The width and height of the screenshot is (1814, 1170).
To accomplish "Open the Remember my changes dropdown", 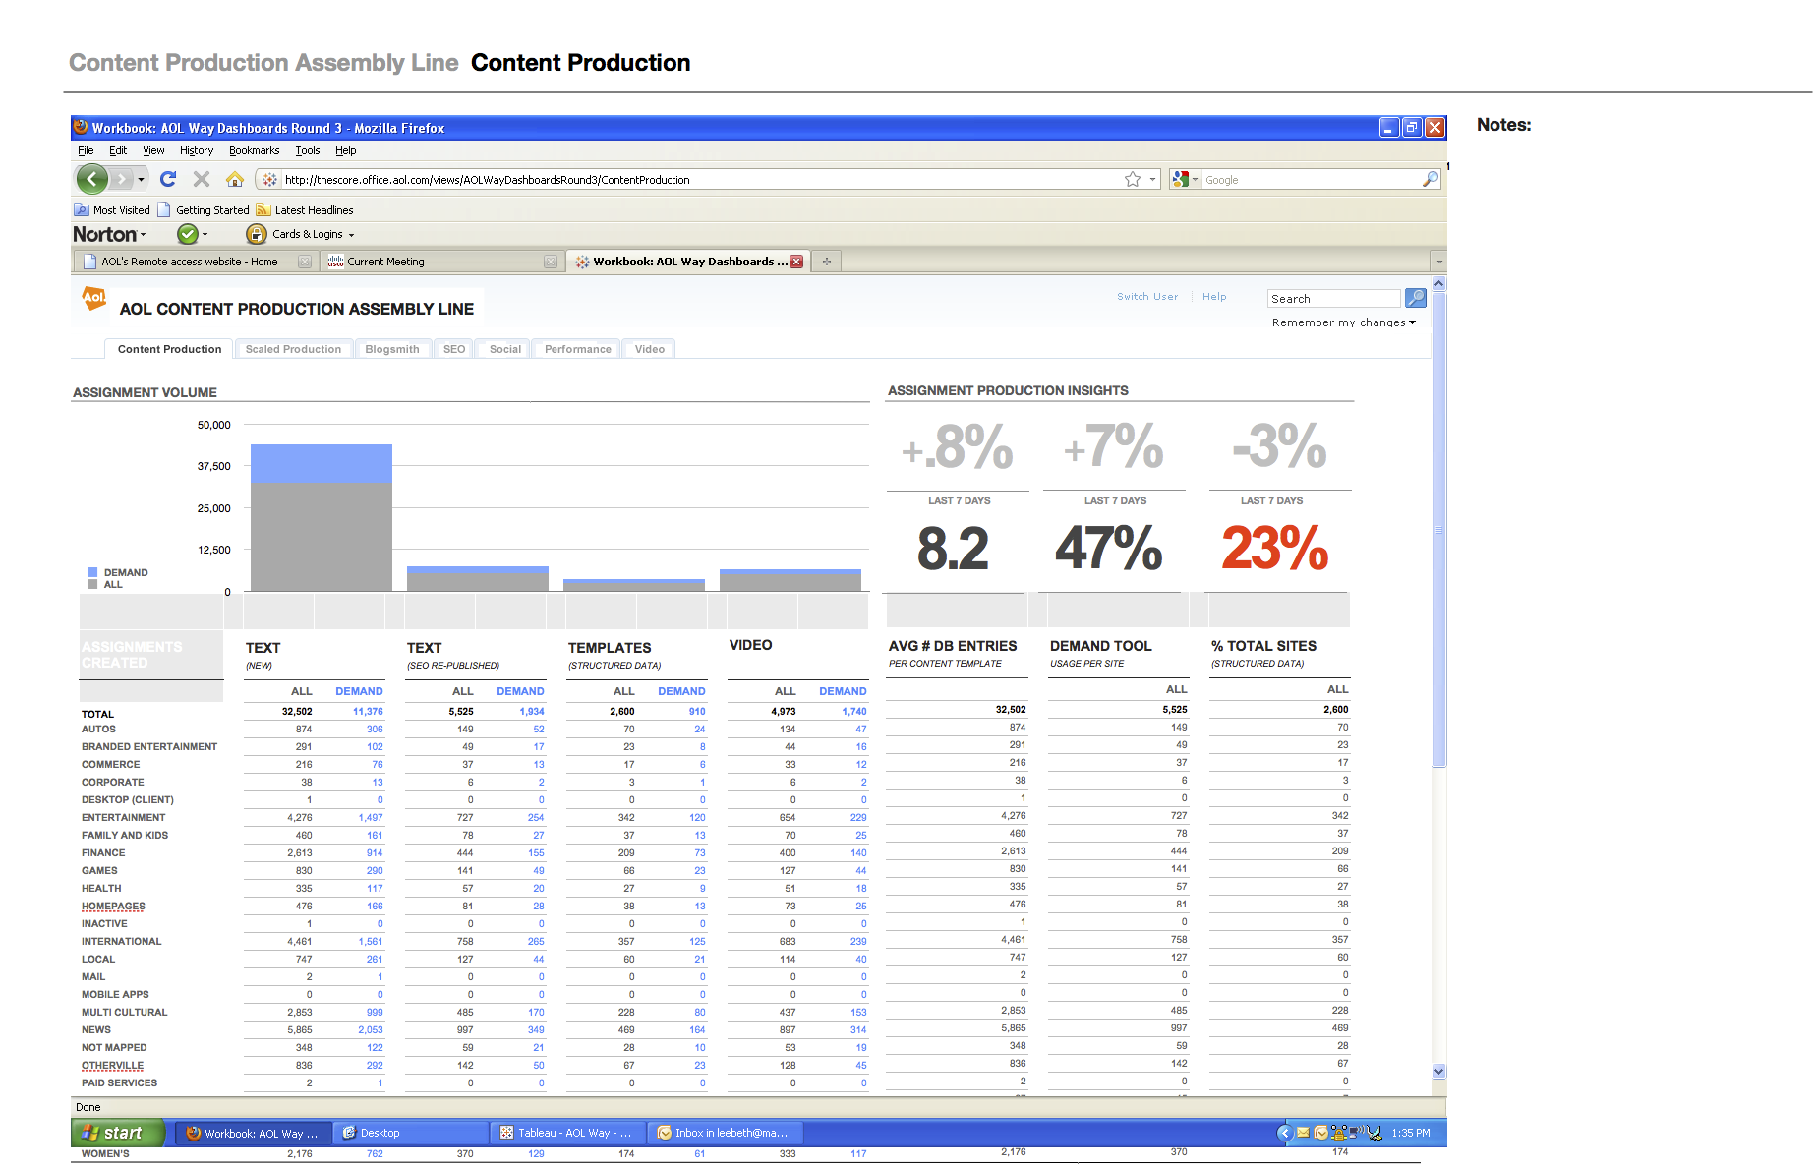I will (1344, 322).
